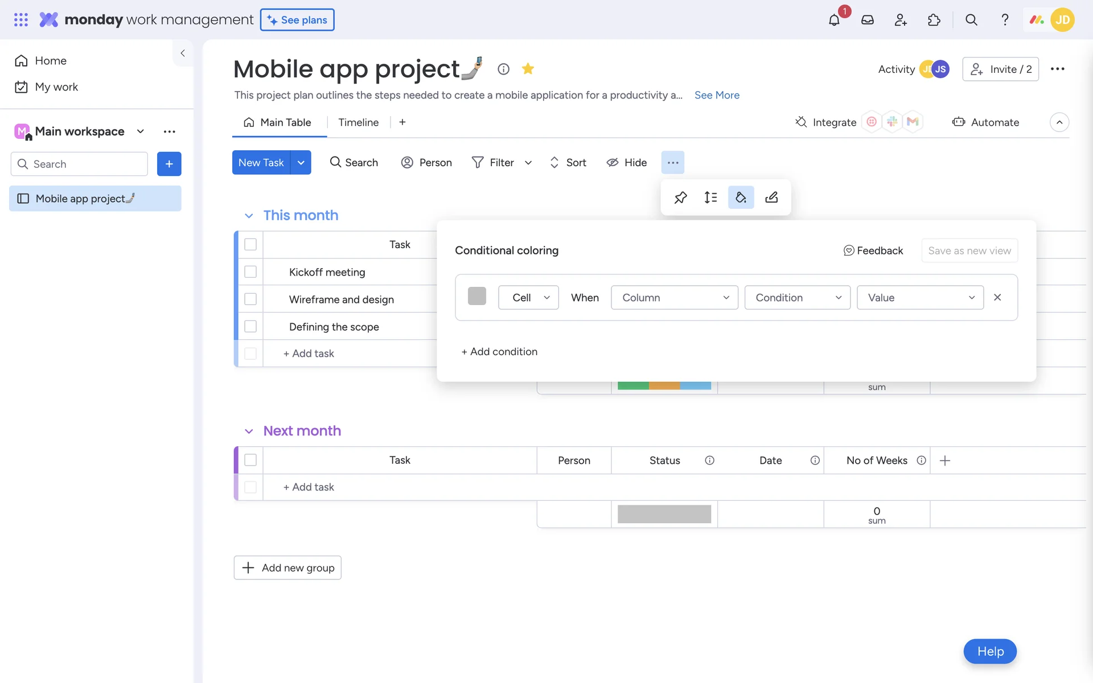Click the gray color swatch in rule

[477, 297]
